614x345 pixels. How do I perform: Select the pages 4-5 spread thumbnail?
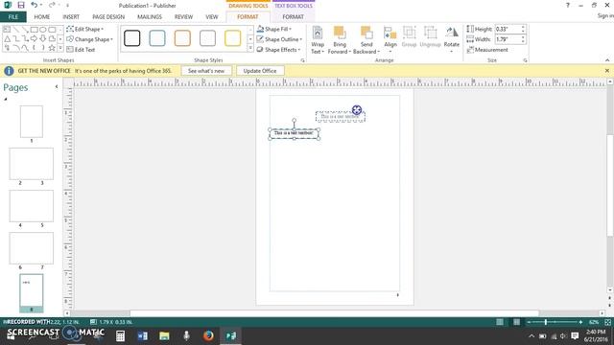pos(32,206)
